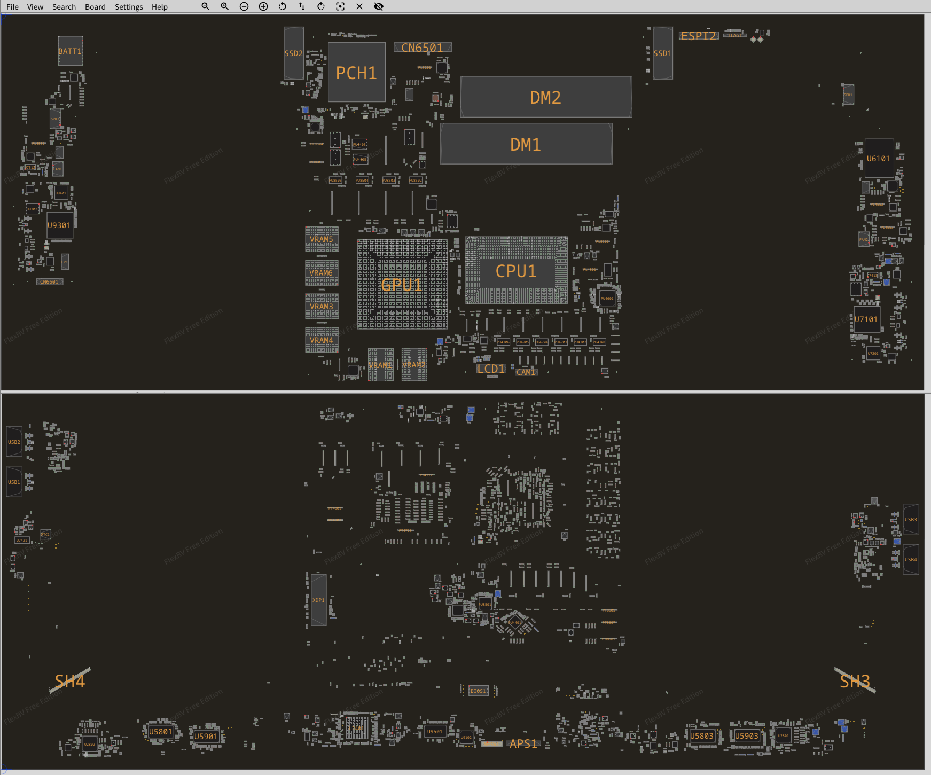Toggle the crossed-out eye visibility icon

379,6
